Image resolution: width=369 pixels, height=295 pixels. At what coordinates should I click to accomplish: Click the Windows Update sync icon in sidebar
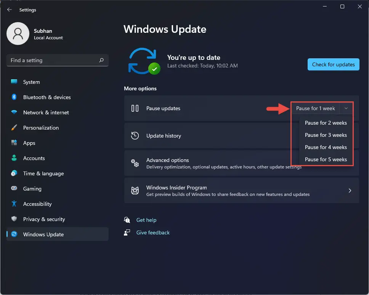[x=14, y=234]
